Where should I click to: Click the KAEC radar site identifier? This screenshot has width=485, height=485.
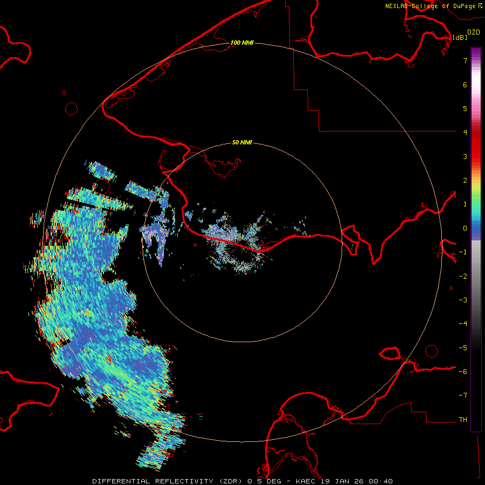coord(306,481)
